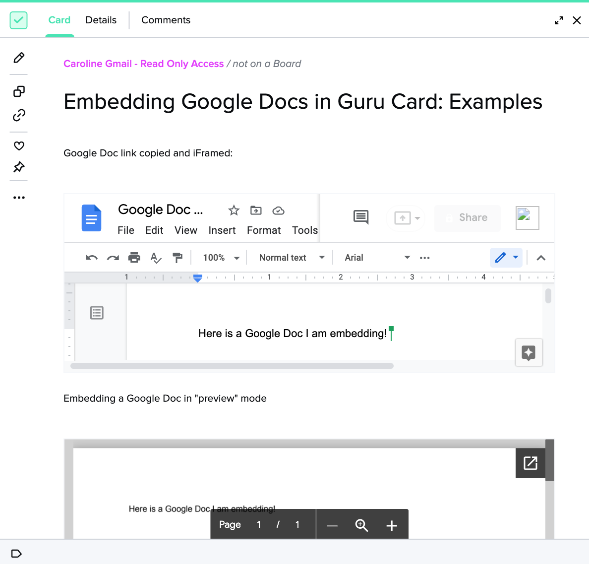This screenshot has width=589, height=564.
Task: Click the current page number 1 field
Action: [259, 524]
